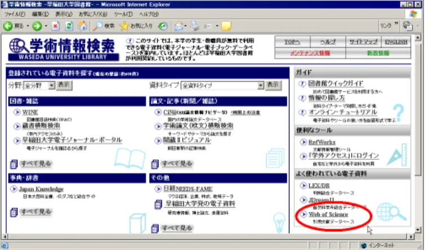The height and width of the screenshot is (250, 428).
Task: Expand the リンク links toolbar chevron
Action: point(396,24)
